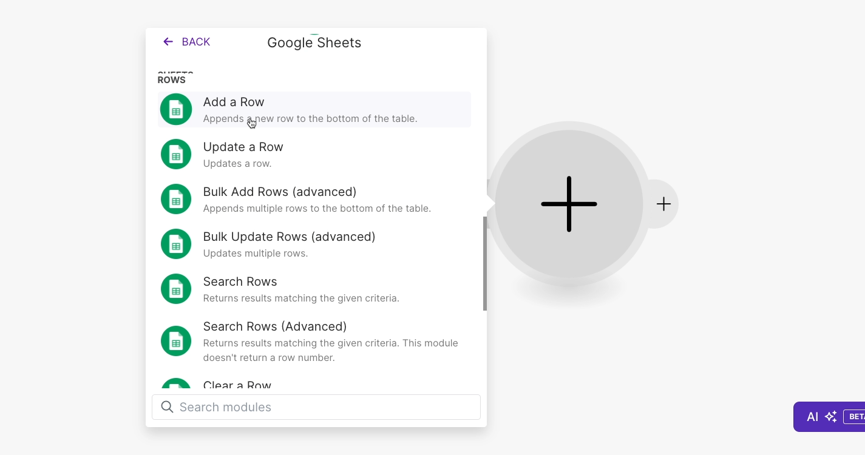Click the Search Rows Sheets icon

pos(176,289)
